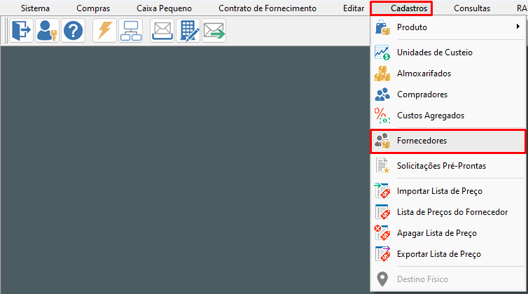Click the user with key toolbar icon
This screenshot has width=528, height=294.
pos(47,31)
